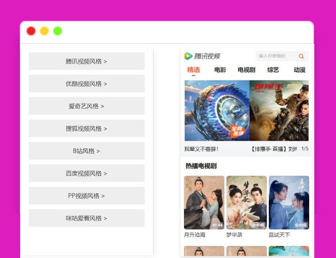Click the yellow minimize window dot
336x258 pixels.
point(44,31)
